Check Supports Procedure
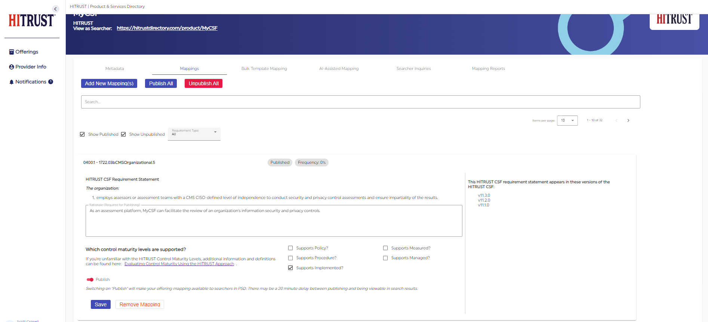This screenshot has height=322, width=708. (x=290, y=258)
